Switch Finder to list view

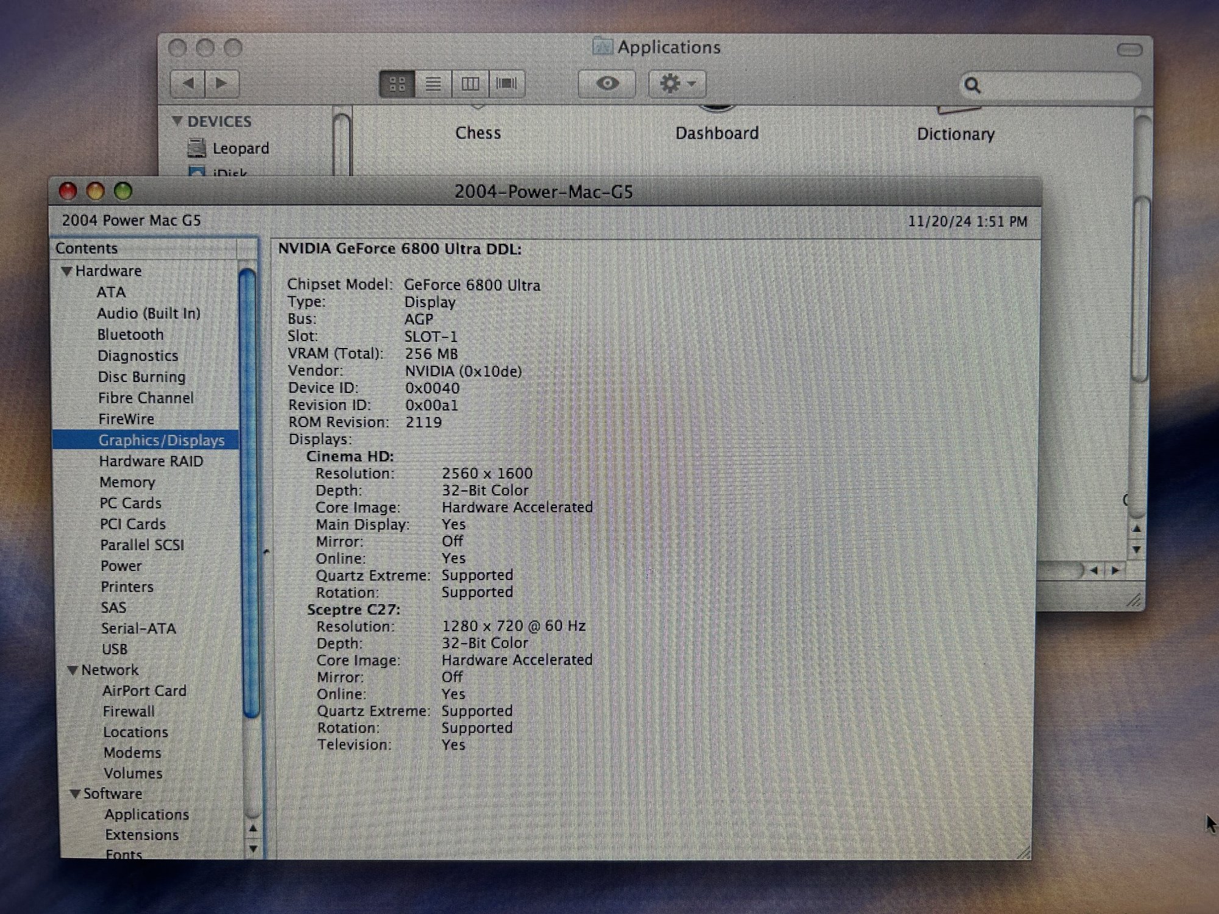(433, 83)
